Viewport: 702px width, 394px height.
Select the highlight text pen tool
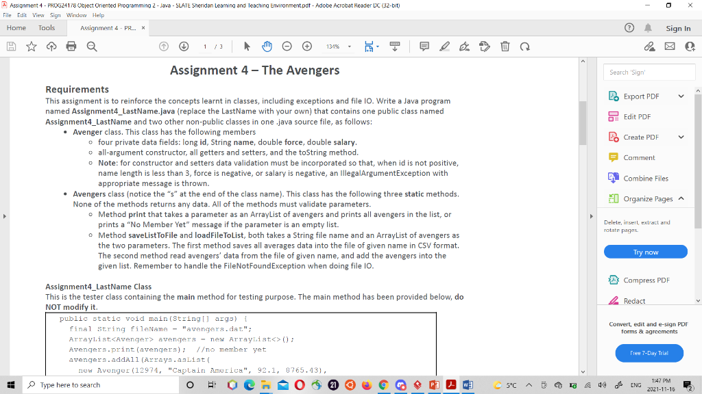(x=444, y=47)
